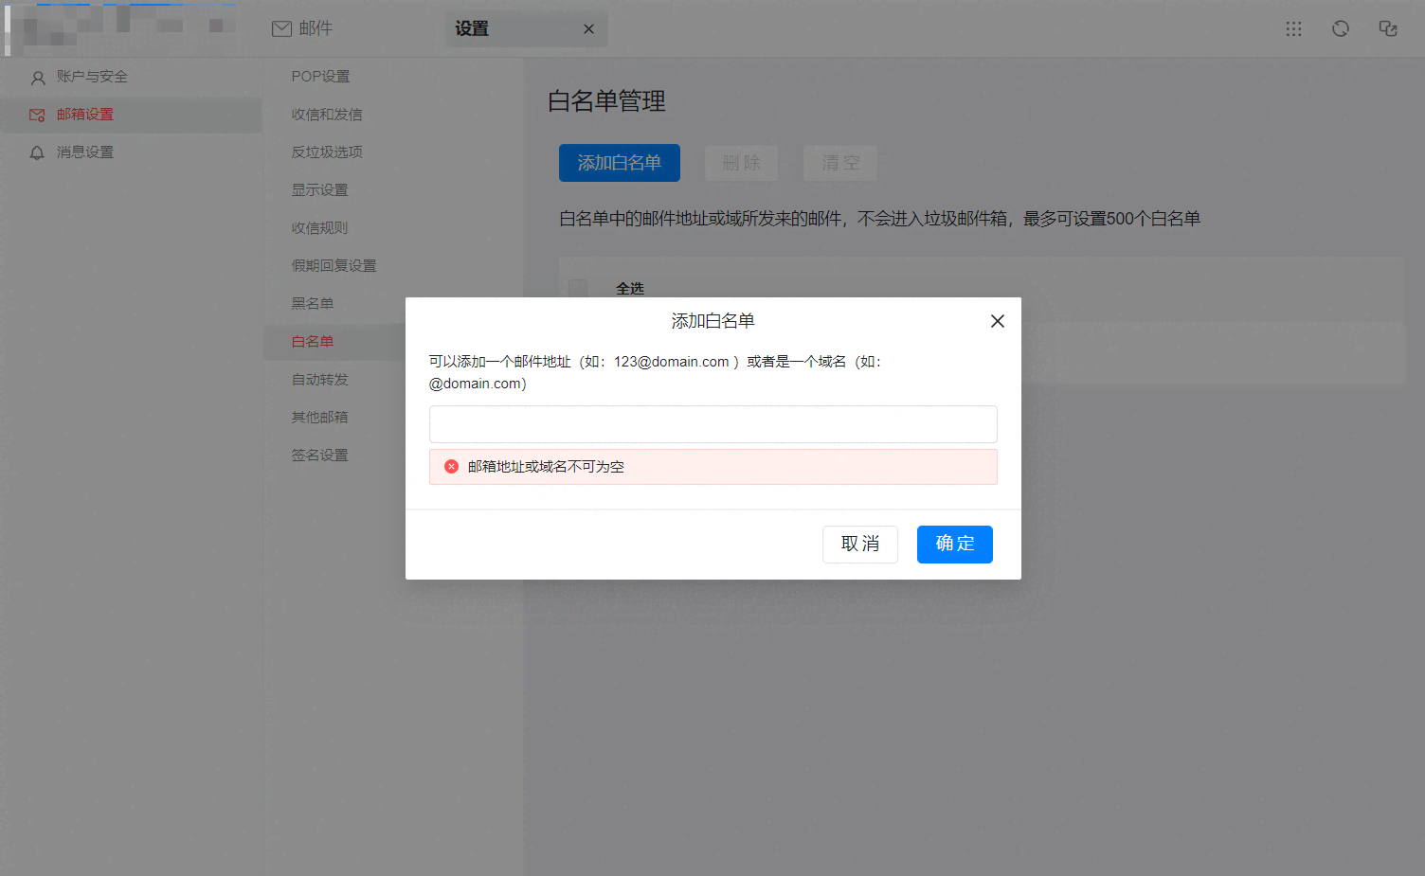1425x876 pixels.
Task: Open 收信和发信 settings
Action: pos(327,114)
